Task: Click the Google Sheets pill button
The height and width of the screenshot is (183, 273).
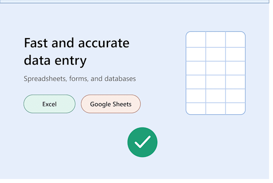Action: pyautogui.click(x=111, y=104)
